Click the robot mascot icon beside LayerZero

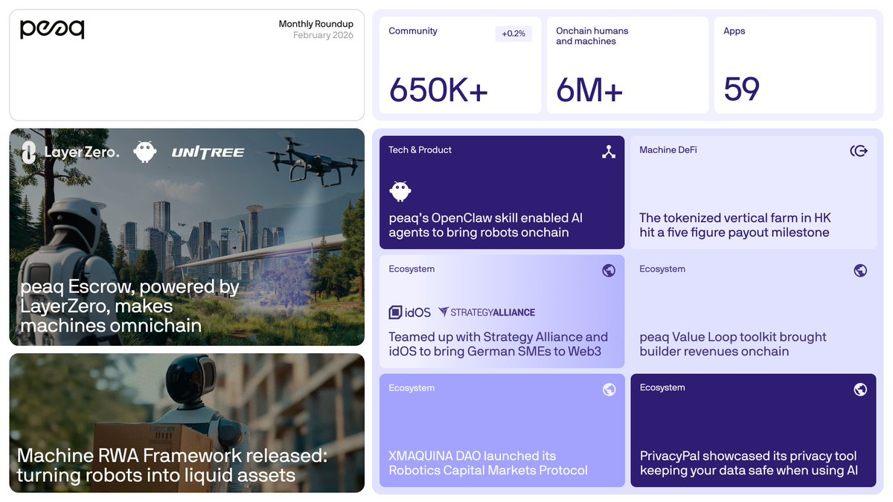145,152
